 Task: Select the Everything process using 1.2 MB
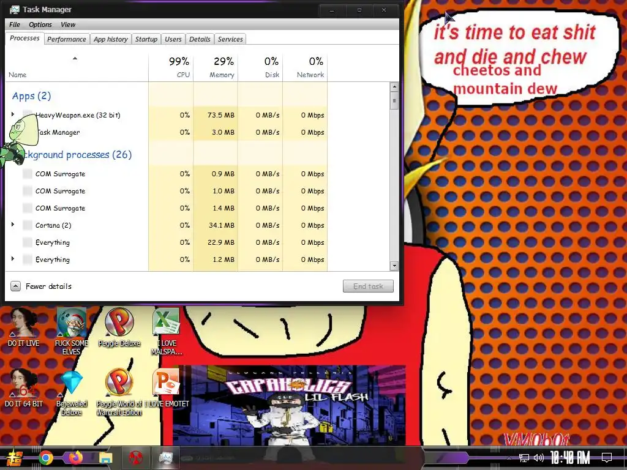click(167, 259)
